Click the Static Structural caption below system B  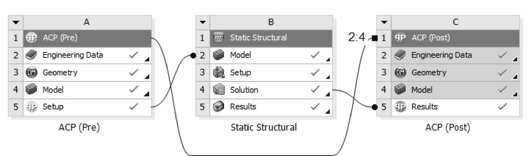pyautogui.click(x=264, y=128)
